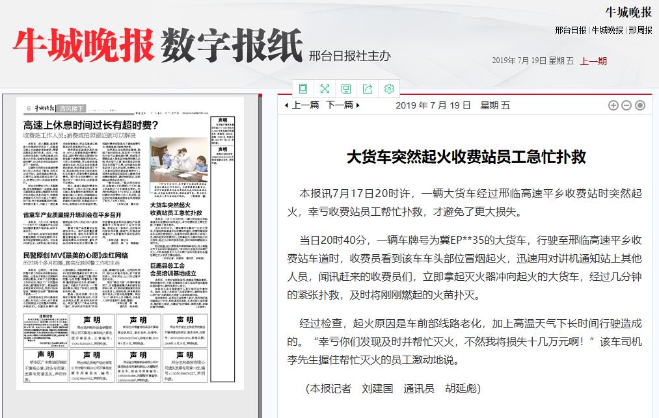The width and height of the screenshot is (659, 418).
Task: Click 牛城晚报 small logo at top right
Action: pos(628,12)
